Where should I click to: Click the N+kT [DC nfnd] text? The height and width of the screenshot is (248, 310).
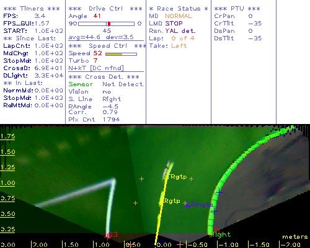pyautogui.click(x=96, y=68)
